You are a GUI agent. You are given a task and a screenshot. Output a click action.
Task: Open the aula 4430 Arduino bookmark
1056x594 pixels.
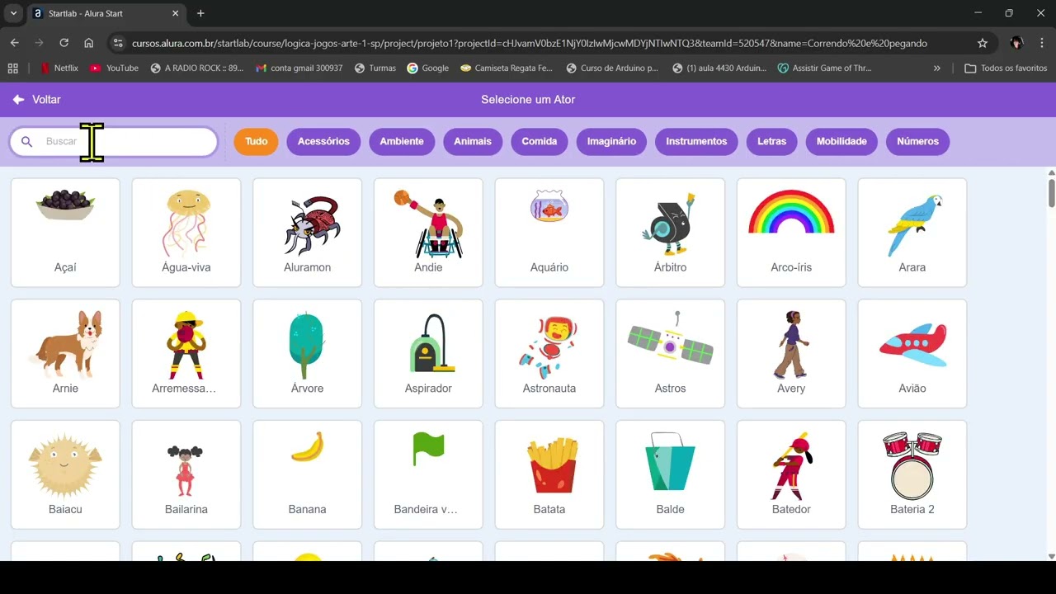point(719,68)
